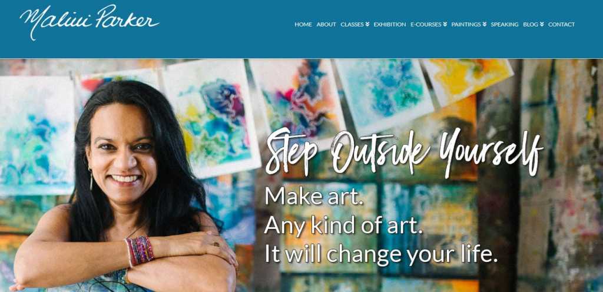Select the Paintings menu item

pyautogui.click(x=466, y=24)
